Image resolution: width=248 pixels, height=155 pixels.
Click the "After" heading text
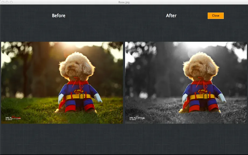click(171, 16)
